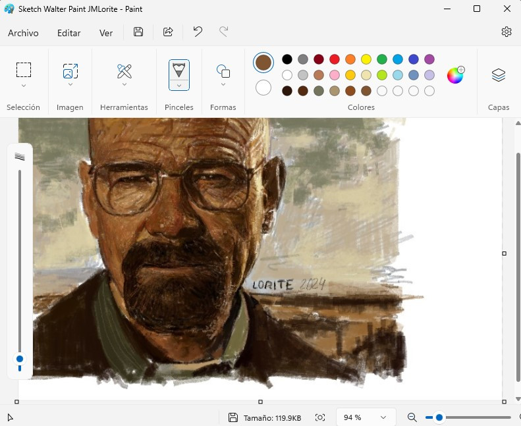Image resolution: width=521 pixels, height=426 pixels.
Task: Pick the tan custom color swatch
Action: point(335,91)
